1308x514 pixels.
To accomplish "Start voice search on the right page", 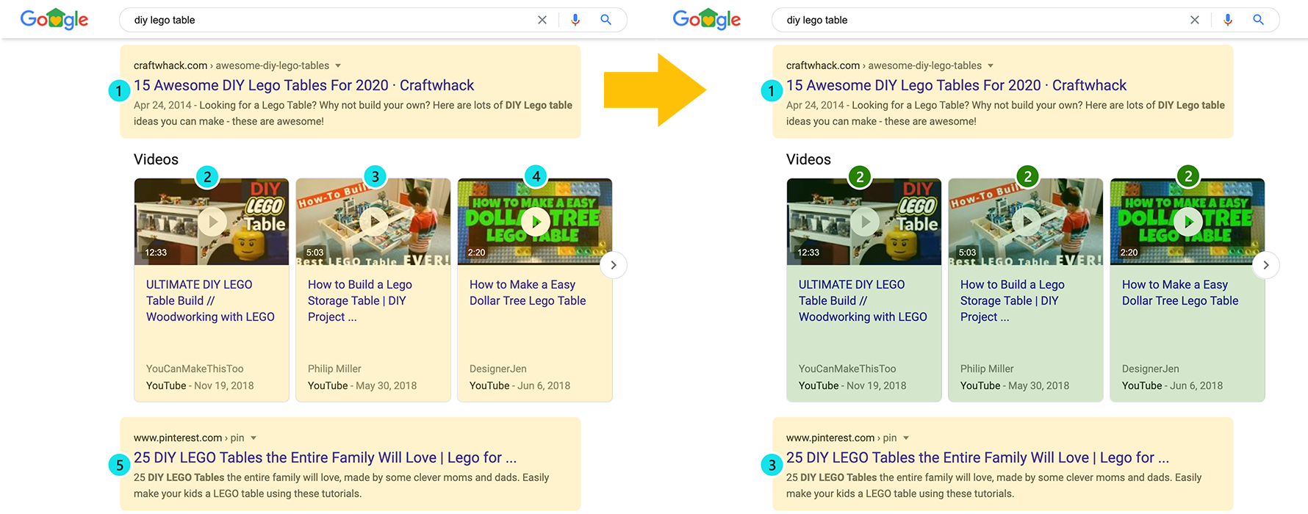I will 1228,20.
